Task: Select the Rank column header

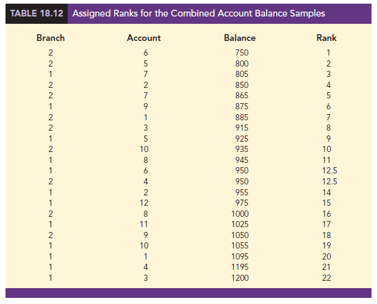Action: click(x=326, y=38)
